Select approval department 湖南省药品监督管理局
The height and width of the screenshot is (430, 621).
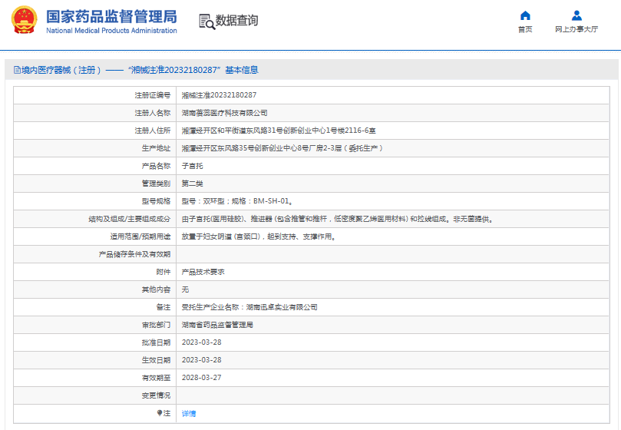click(x=217, y=325)
